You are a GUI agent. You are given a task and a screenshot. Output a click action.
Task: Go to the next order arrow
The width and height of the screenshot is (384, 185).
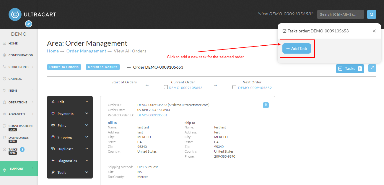215,85
